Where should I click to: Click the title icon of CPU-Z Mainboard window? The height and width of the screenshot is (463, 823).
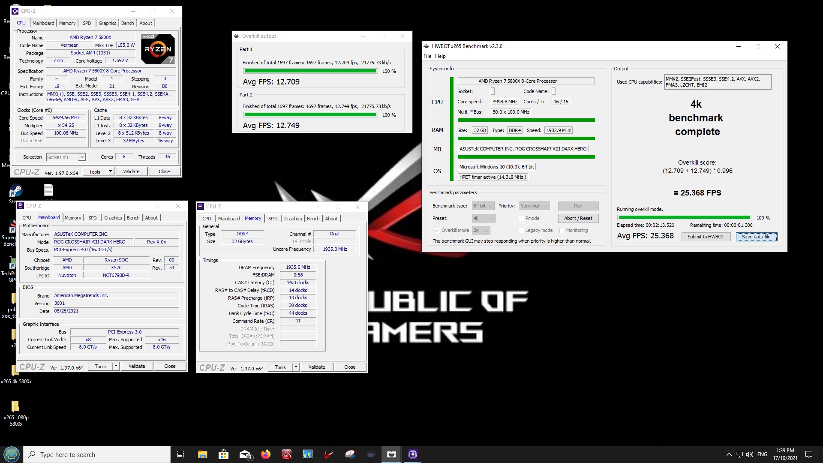[21, 206]
